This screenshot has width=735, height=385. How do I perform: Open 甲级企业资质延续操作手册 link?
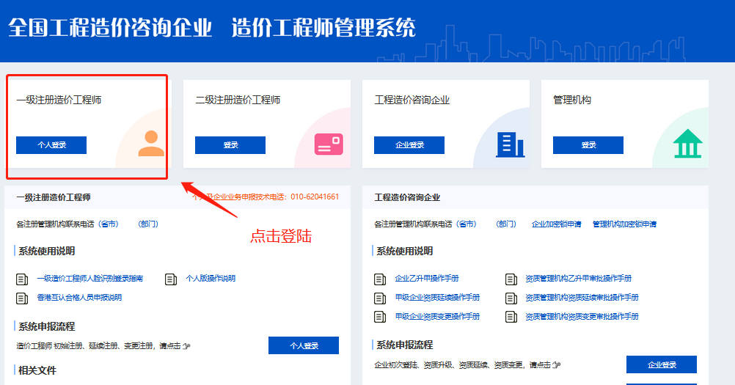[x=437, y=298]
